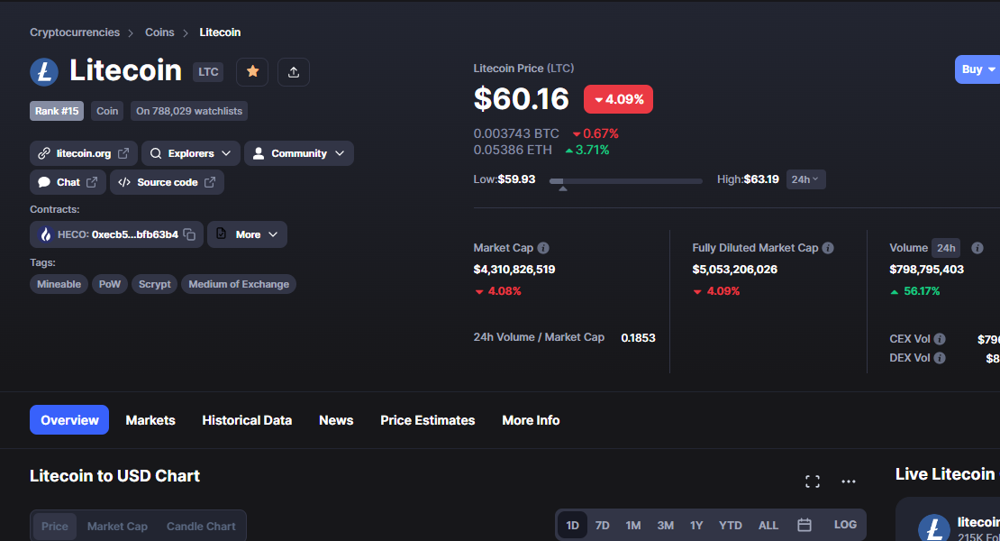Show CEX Vol info icon
The width and height of the screenshot is (1000, 541).
tap(940, 339)
